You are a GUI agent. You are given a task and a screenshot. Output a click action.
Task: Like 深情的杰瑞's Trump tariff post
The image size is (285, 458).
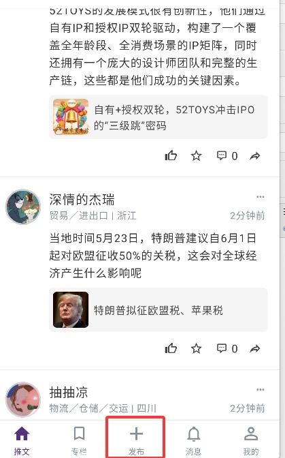point(171,348)
